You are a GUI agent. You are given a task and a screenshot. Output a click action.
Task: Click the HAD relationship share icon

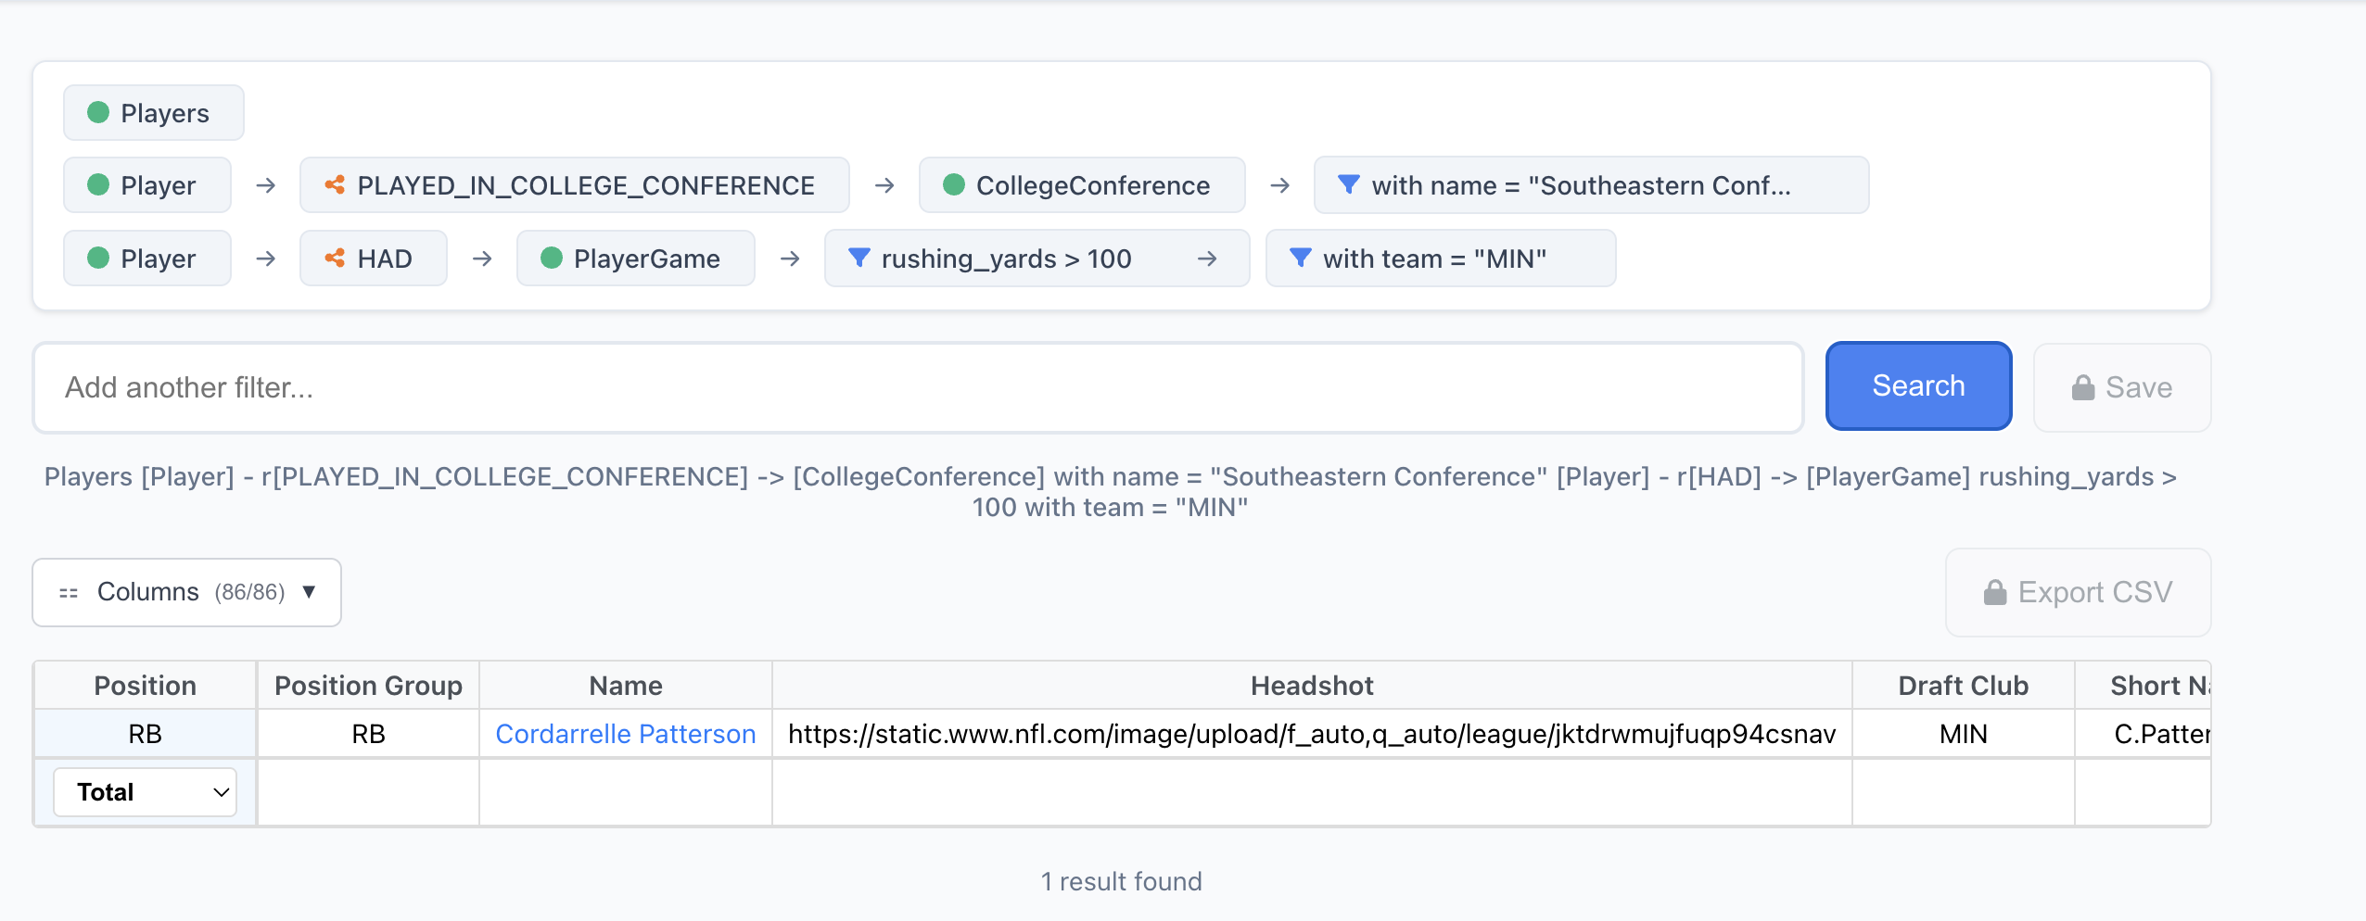pos(335,259)
